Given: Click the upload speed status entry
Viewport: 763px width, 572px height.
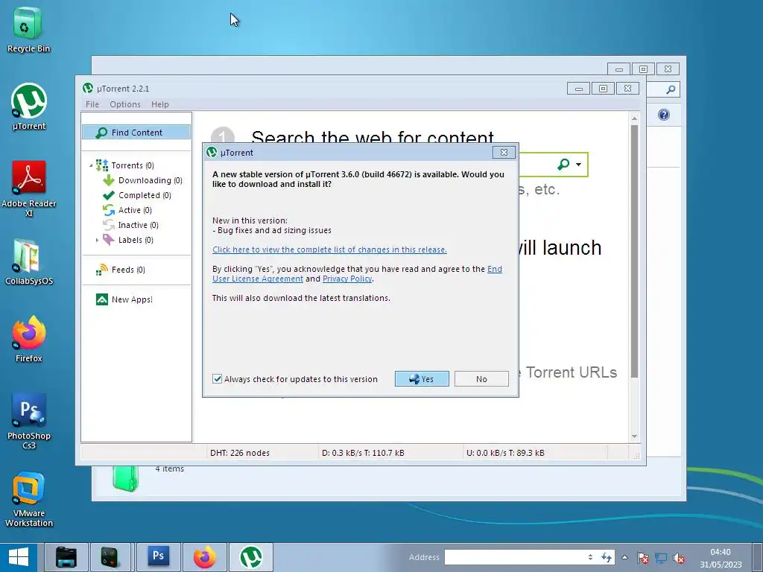Looking at the screenshot, I should click(505, 453).
